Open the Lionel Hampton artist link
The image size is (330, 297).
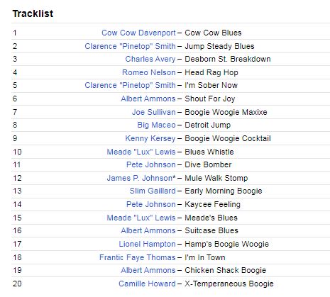(148, 244)
